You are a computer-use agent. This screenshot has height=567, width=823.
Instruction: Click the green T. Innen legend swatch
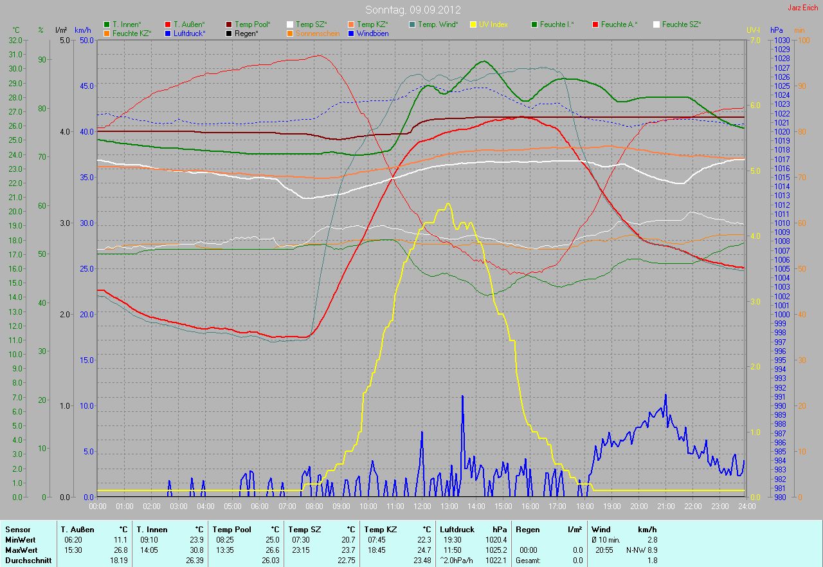[107, 24]
